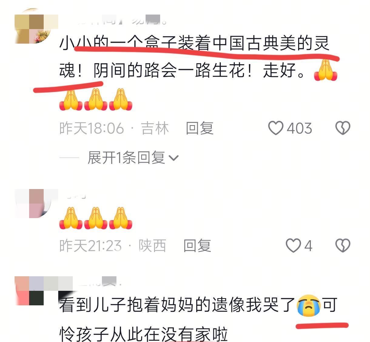Tap broken-heart dislike on the 吉林 comment

[343, 128]
